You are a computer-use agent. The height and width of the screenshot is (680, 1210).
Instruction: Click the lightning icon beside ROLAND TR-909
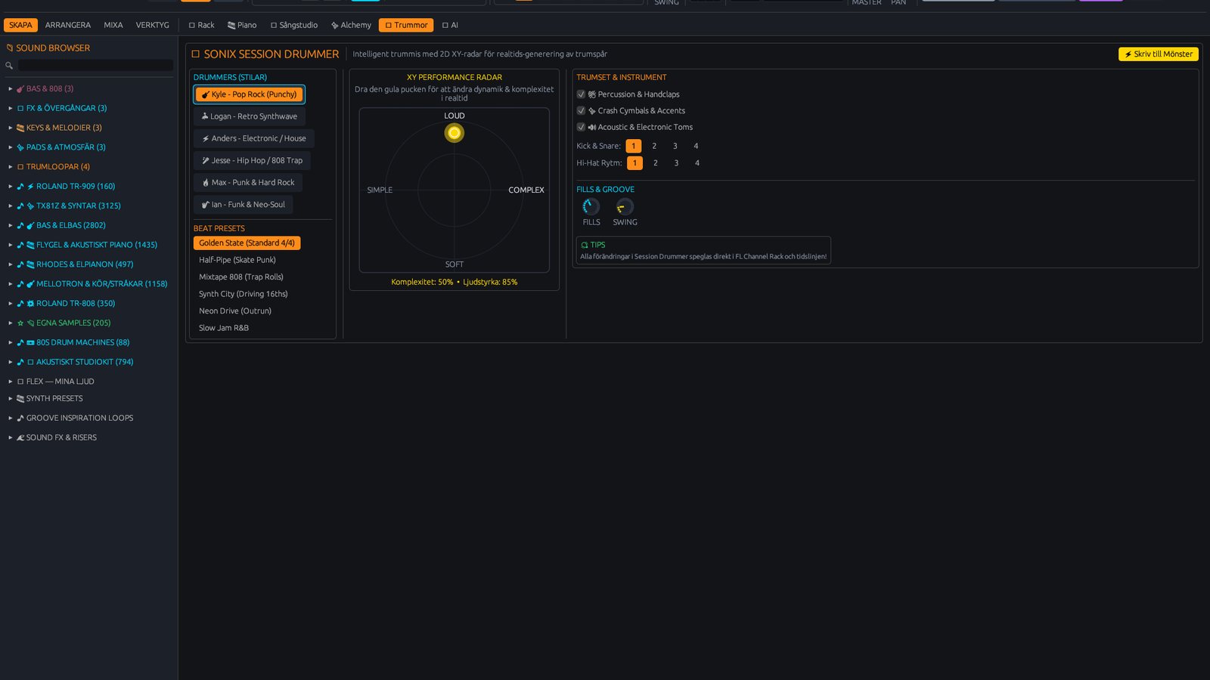coord(30,187)
